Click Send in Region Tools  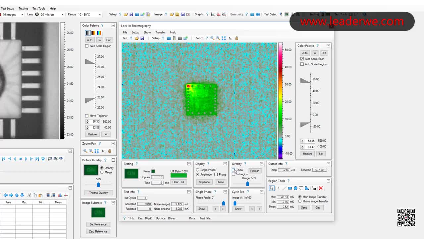304,207
